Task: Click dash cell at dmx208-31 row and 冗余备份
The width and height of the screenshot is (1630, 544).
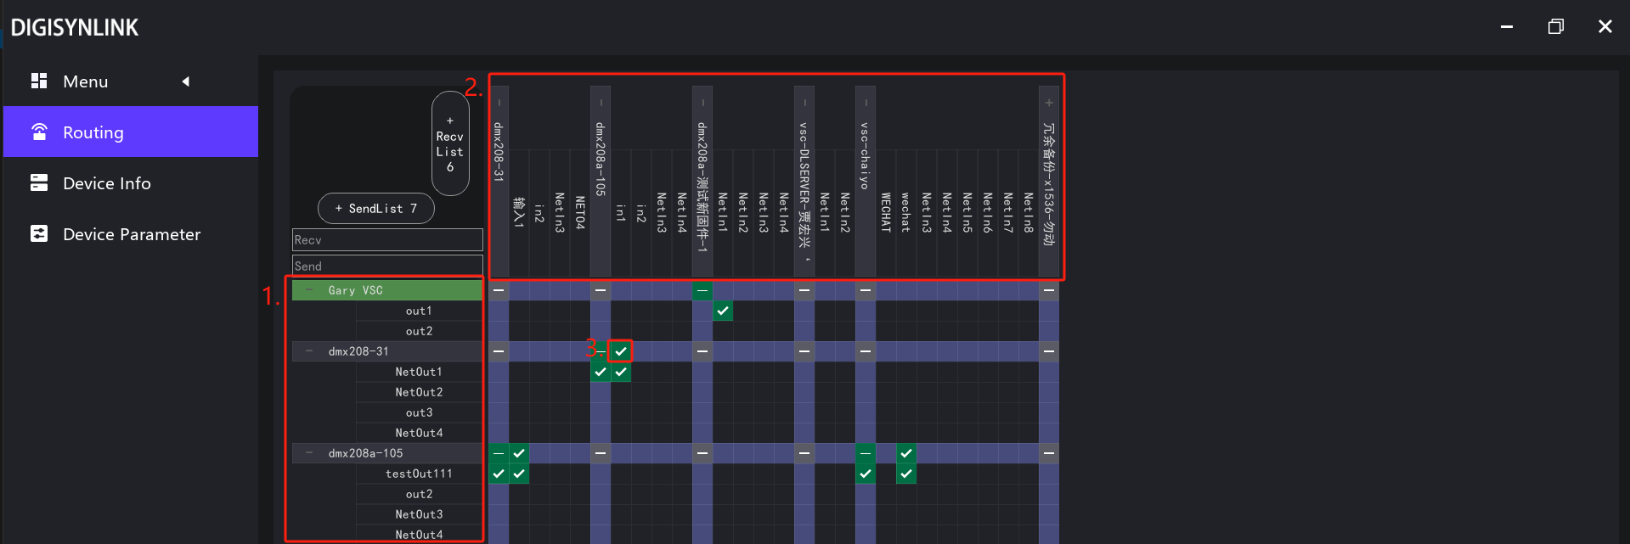Action: tap(1049, 351)
